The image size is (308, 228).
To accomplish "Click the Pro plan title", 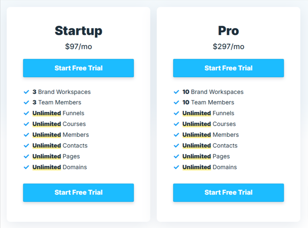I will 228,31.
